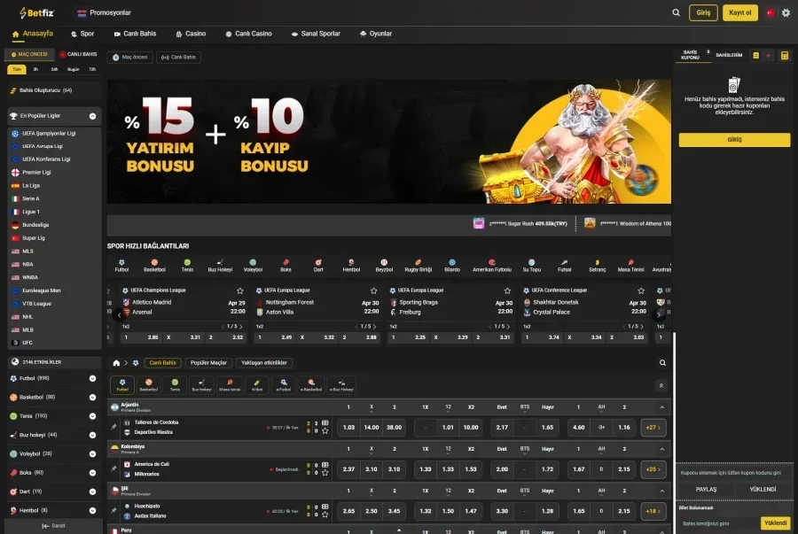Collapse the Arjantin Primera Division group
Screen dimensions: 798x534
click(661, 407)
